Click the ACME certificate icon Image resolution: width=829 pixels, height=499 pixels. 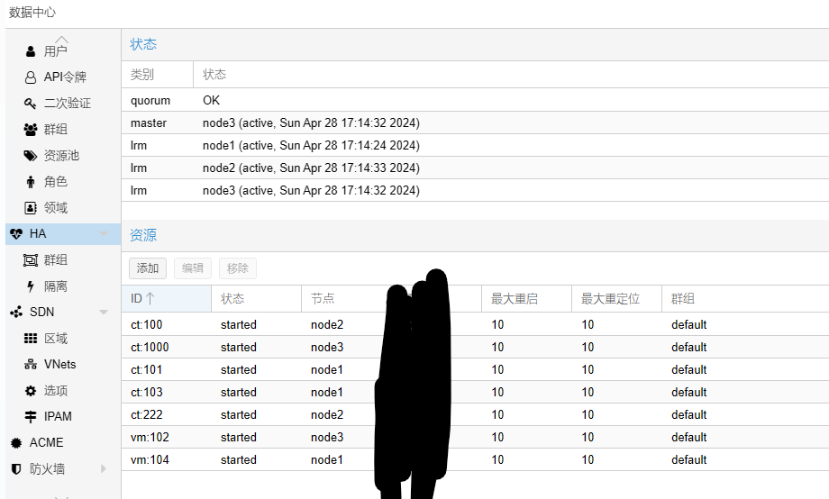point(16,443)
